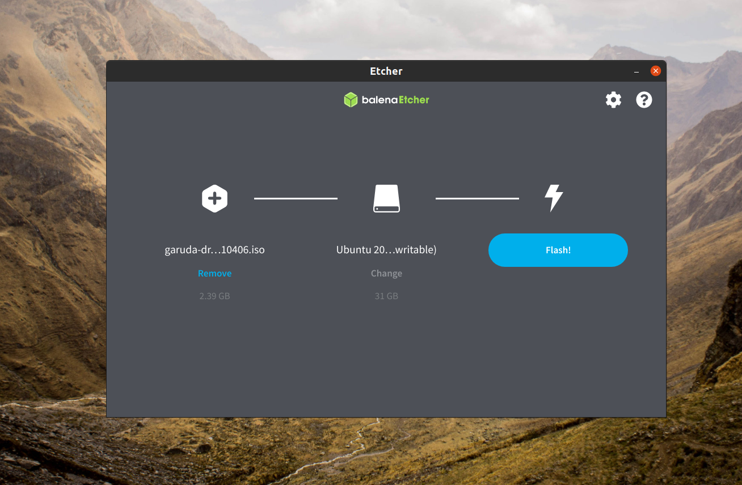Click the 31 GB drive size
742x485 pixels.
[x=386, y=296]
